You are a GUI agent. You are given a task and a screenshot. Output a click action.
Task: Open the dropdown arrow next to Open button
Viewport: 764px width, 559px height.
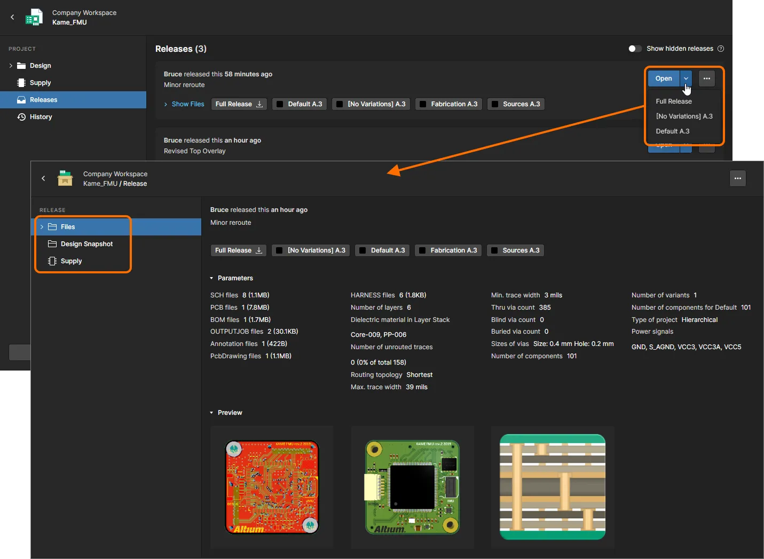click(x=686, y=78)
